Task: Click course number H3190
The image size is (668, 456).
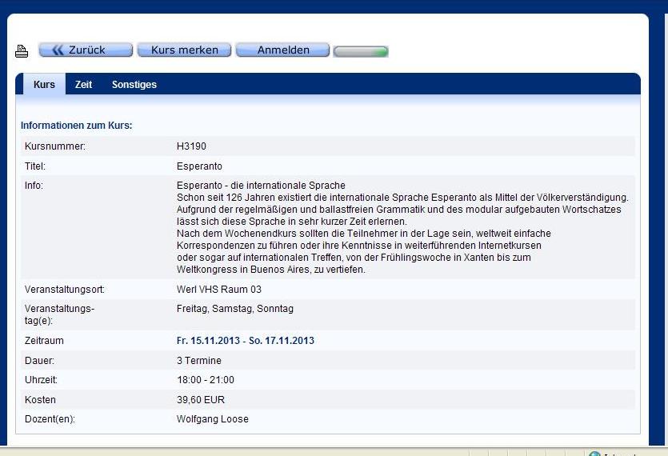Action: click(191, 146)
